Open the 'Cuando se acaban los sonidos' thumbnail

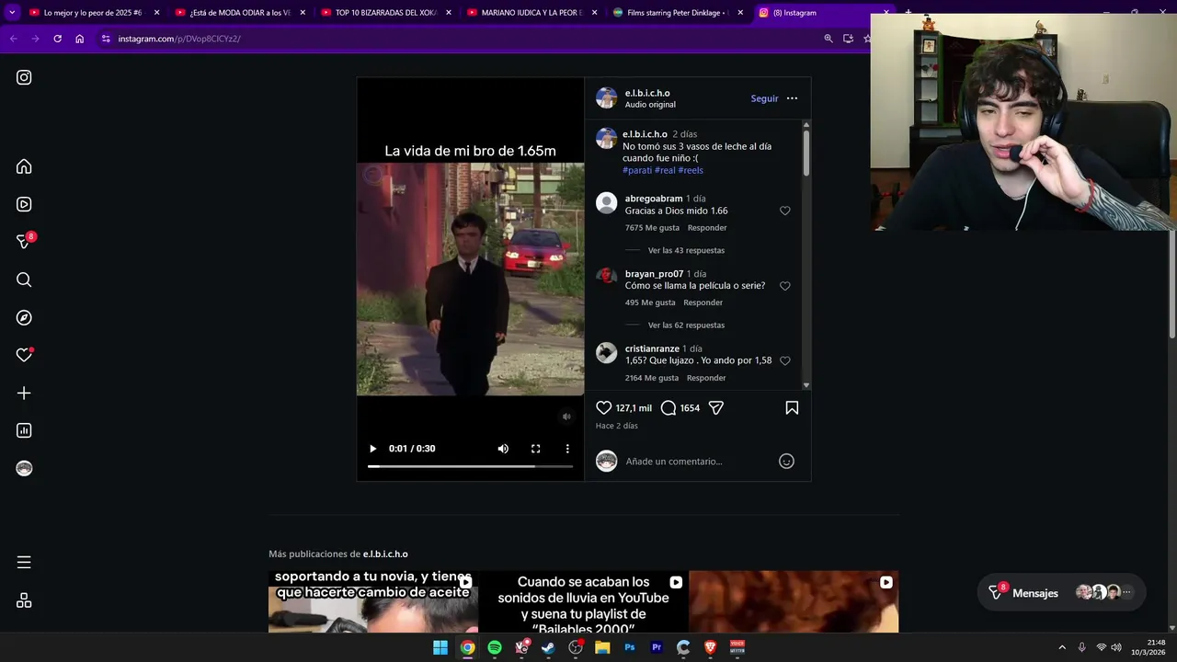click(x=583, y=601)
